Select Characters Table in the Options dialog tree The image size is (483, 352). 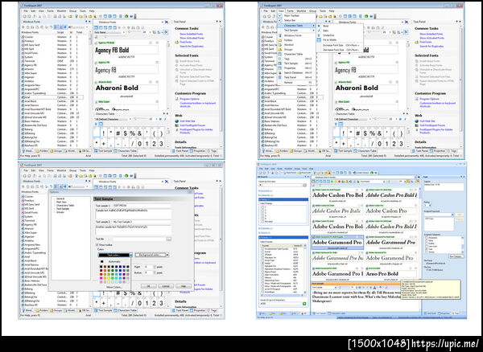[65, 206]
